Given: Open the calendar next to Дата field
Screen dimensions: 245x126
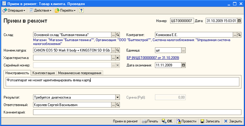Looking at the screenshot, I should [x=239, y=21].
